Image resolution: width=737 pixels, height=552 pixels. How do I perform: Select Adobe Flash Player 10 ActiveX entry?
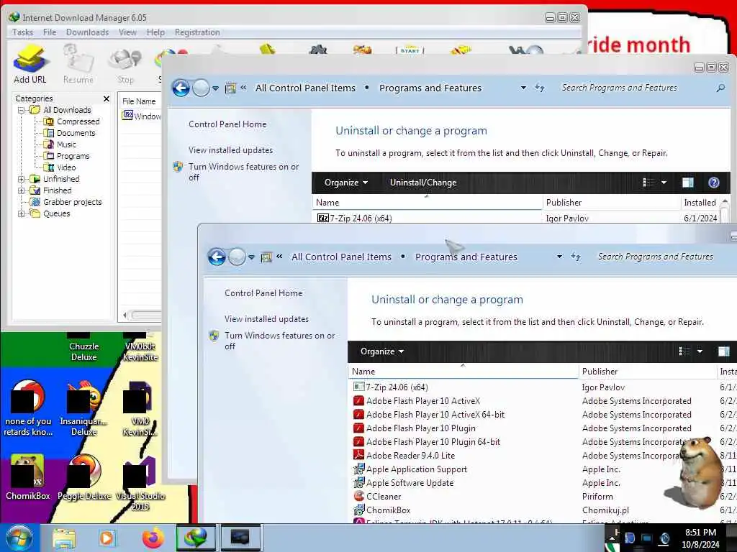[423, 401]
